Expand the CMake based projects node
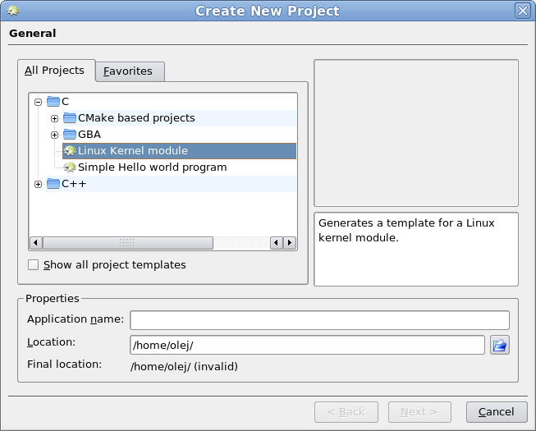The image size is (536, 431). [x=54, y=118]
